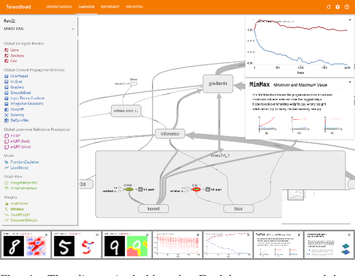Click the help question mark icon
This screenshot has height=276, width=355.
pos(347,7)
